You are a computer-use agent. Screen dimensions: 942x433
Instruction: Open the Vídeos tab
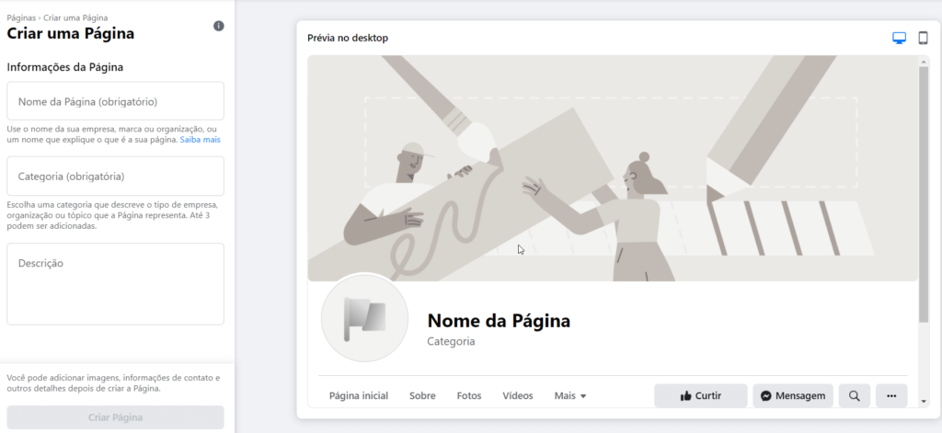point(518,395)
